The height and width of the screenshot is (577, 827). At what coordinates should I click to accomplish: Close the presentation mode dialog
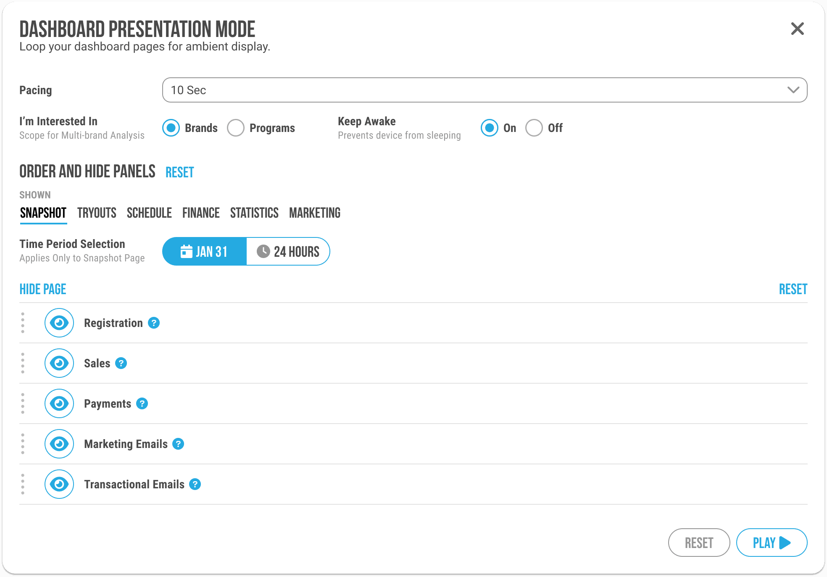(x=797, y=29)
